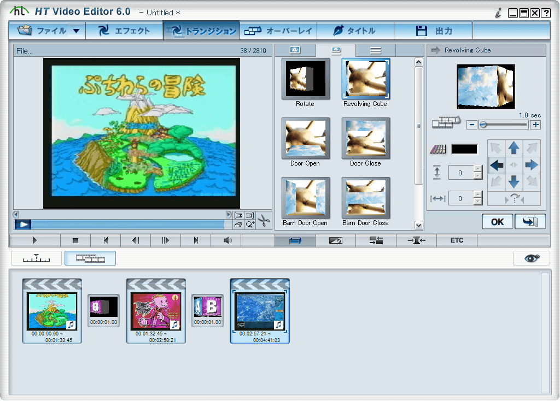Click the eraser icon under preview
The height and width of the screenshot is (401, 560).
coord(238,225)
